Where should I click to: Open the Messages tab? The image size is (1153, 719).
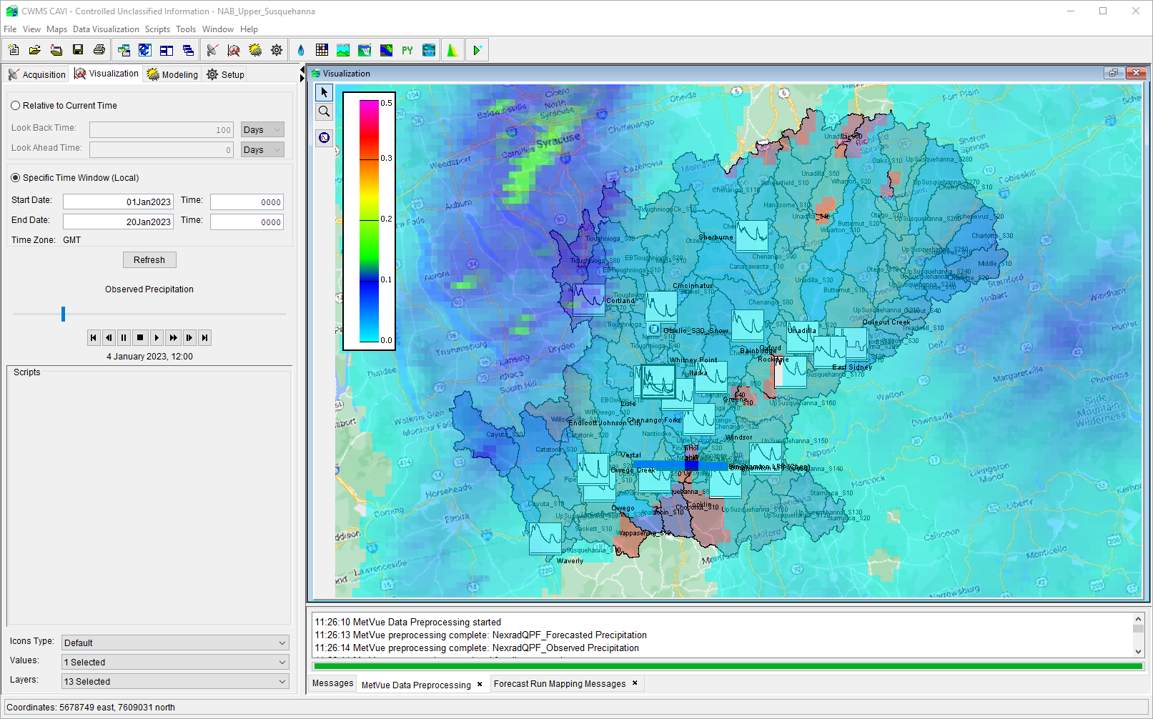pos(333,683)
